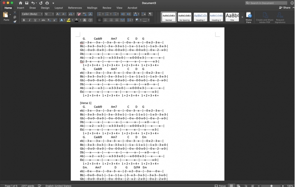Save the document with floppy disk icon
The height and width of the screenshot is (187, 295).
point(27,3)
